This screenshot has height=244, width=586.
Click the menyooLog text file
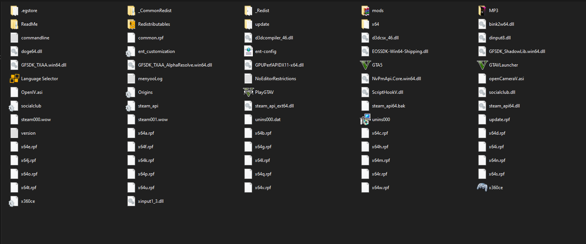[x=150, y=79]
